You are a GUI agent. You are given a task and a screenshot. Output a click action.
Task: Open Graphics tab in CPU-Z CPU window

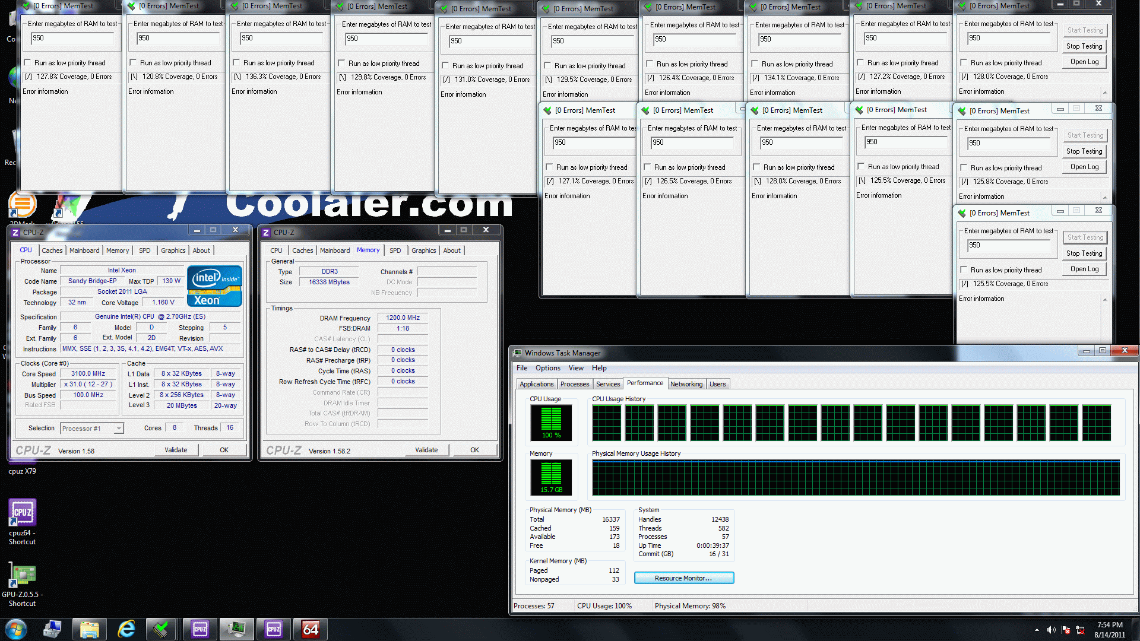click(x=173, y=250)
